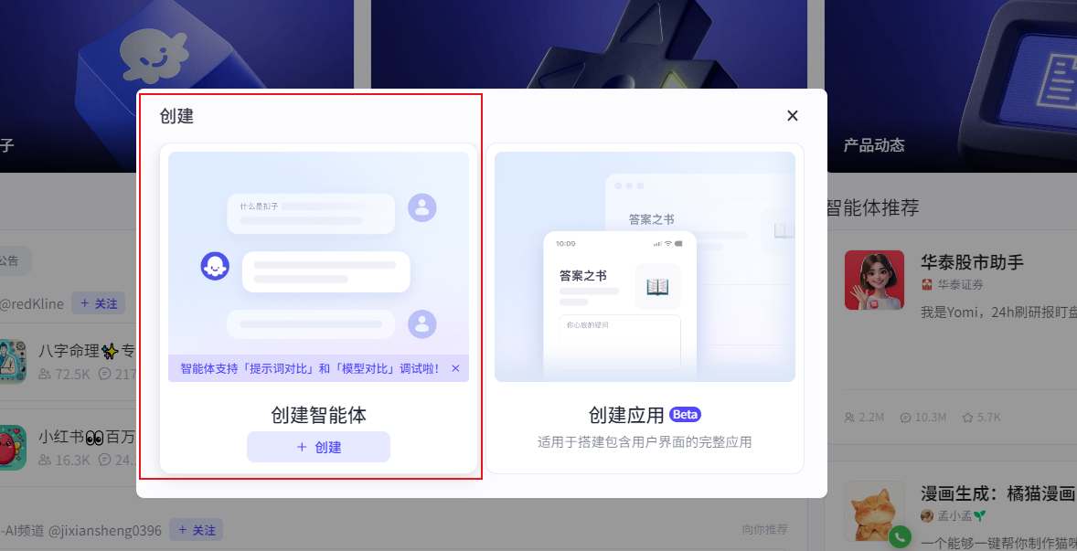Image resolution: width=1077 pixels, height=551 pixels.
Task: Click the Coze mascot chat avatar
Action: pyautogui.click(x=215, y=266)
